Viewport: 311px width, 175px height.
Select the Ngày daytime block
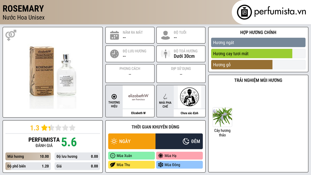click(x=132, y=141)
